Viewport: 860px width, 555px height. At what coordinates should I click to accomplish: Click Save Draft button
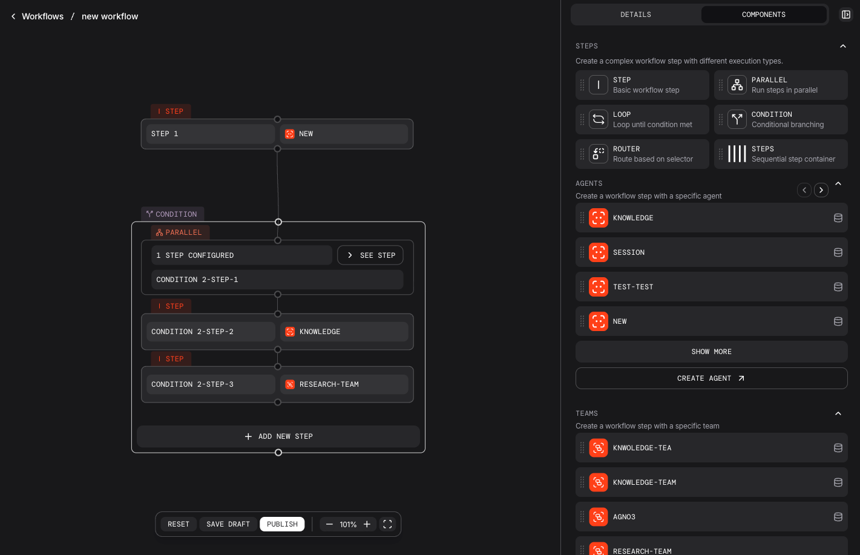point(228,524)
